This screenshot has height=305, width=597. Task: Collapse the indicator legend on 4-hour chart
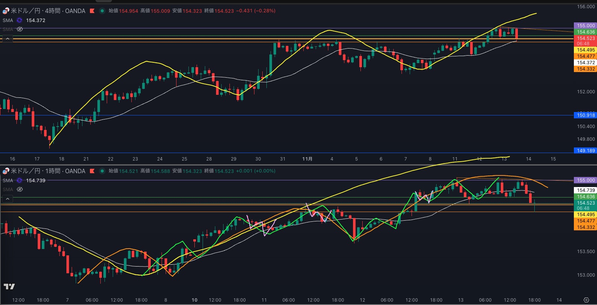[7, 39]
